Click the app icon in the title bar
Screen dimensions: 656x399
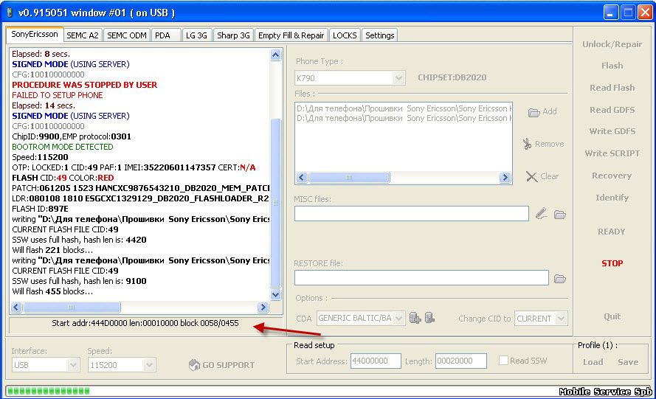click(x=10, y=13)
